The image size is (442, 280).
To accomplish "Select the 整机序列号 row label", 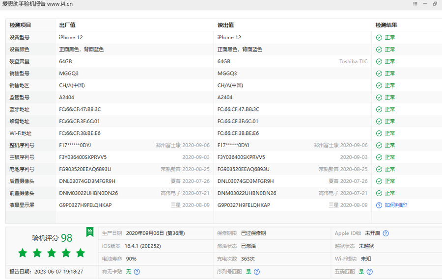I will click(22, 145).
